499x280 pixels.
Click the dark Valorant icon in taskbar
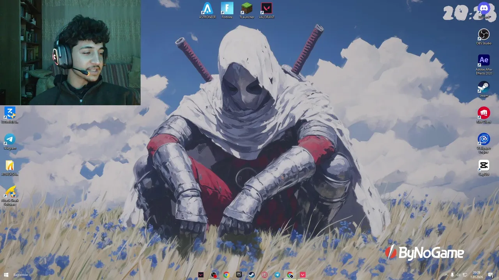(x=201, y=275)
